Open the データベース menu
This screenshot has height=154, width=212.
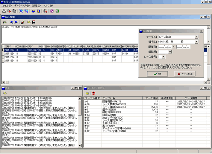[22, 6]
